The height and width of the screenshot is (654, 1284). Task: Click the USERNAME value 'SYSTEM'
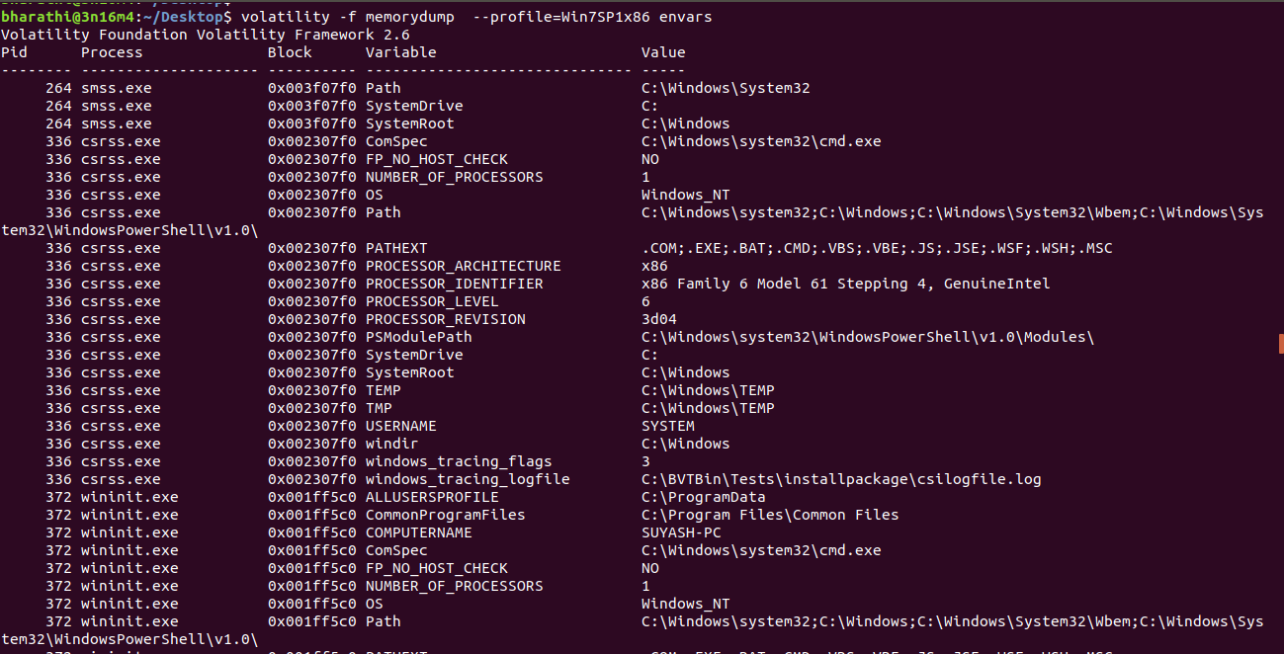point(668,426)
